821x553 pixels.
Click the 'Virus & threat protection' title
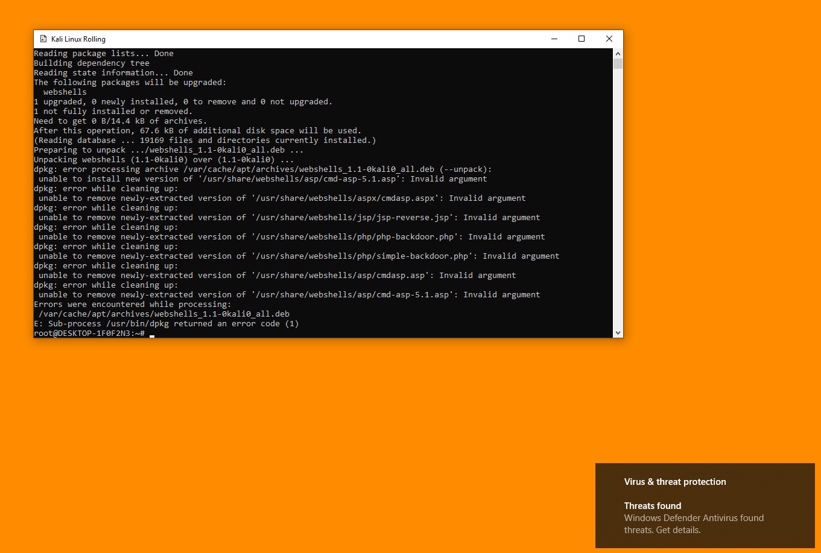(x=674, y=481)
